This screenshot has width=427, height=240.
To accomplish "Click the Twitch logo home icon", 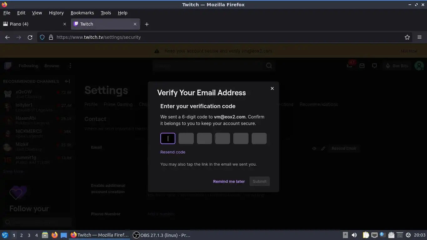I will [x=8, y=66].
